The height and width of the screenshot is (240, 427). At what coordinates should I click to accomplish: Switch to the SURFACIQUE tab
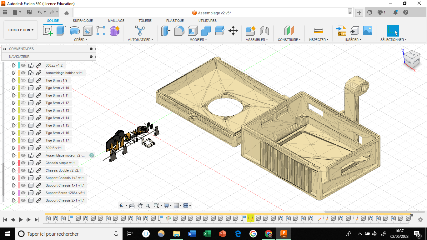click(83, 21)
